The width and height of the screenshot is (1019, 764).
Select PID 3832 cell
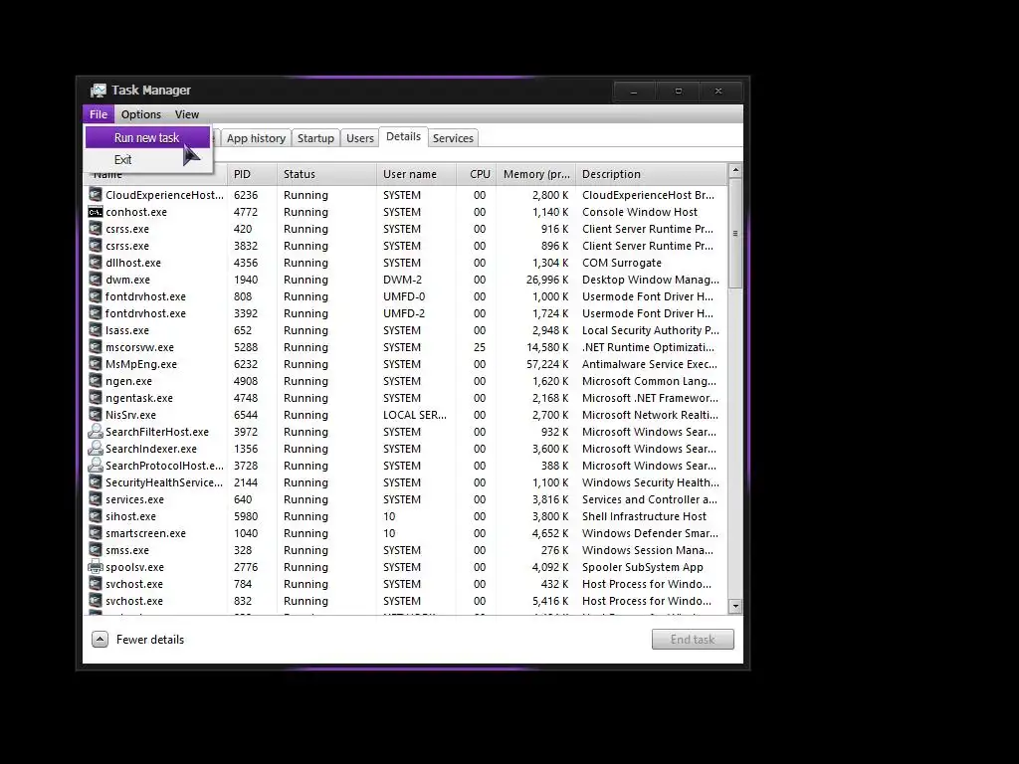point(246,246)
